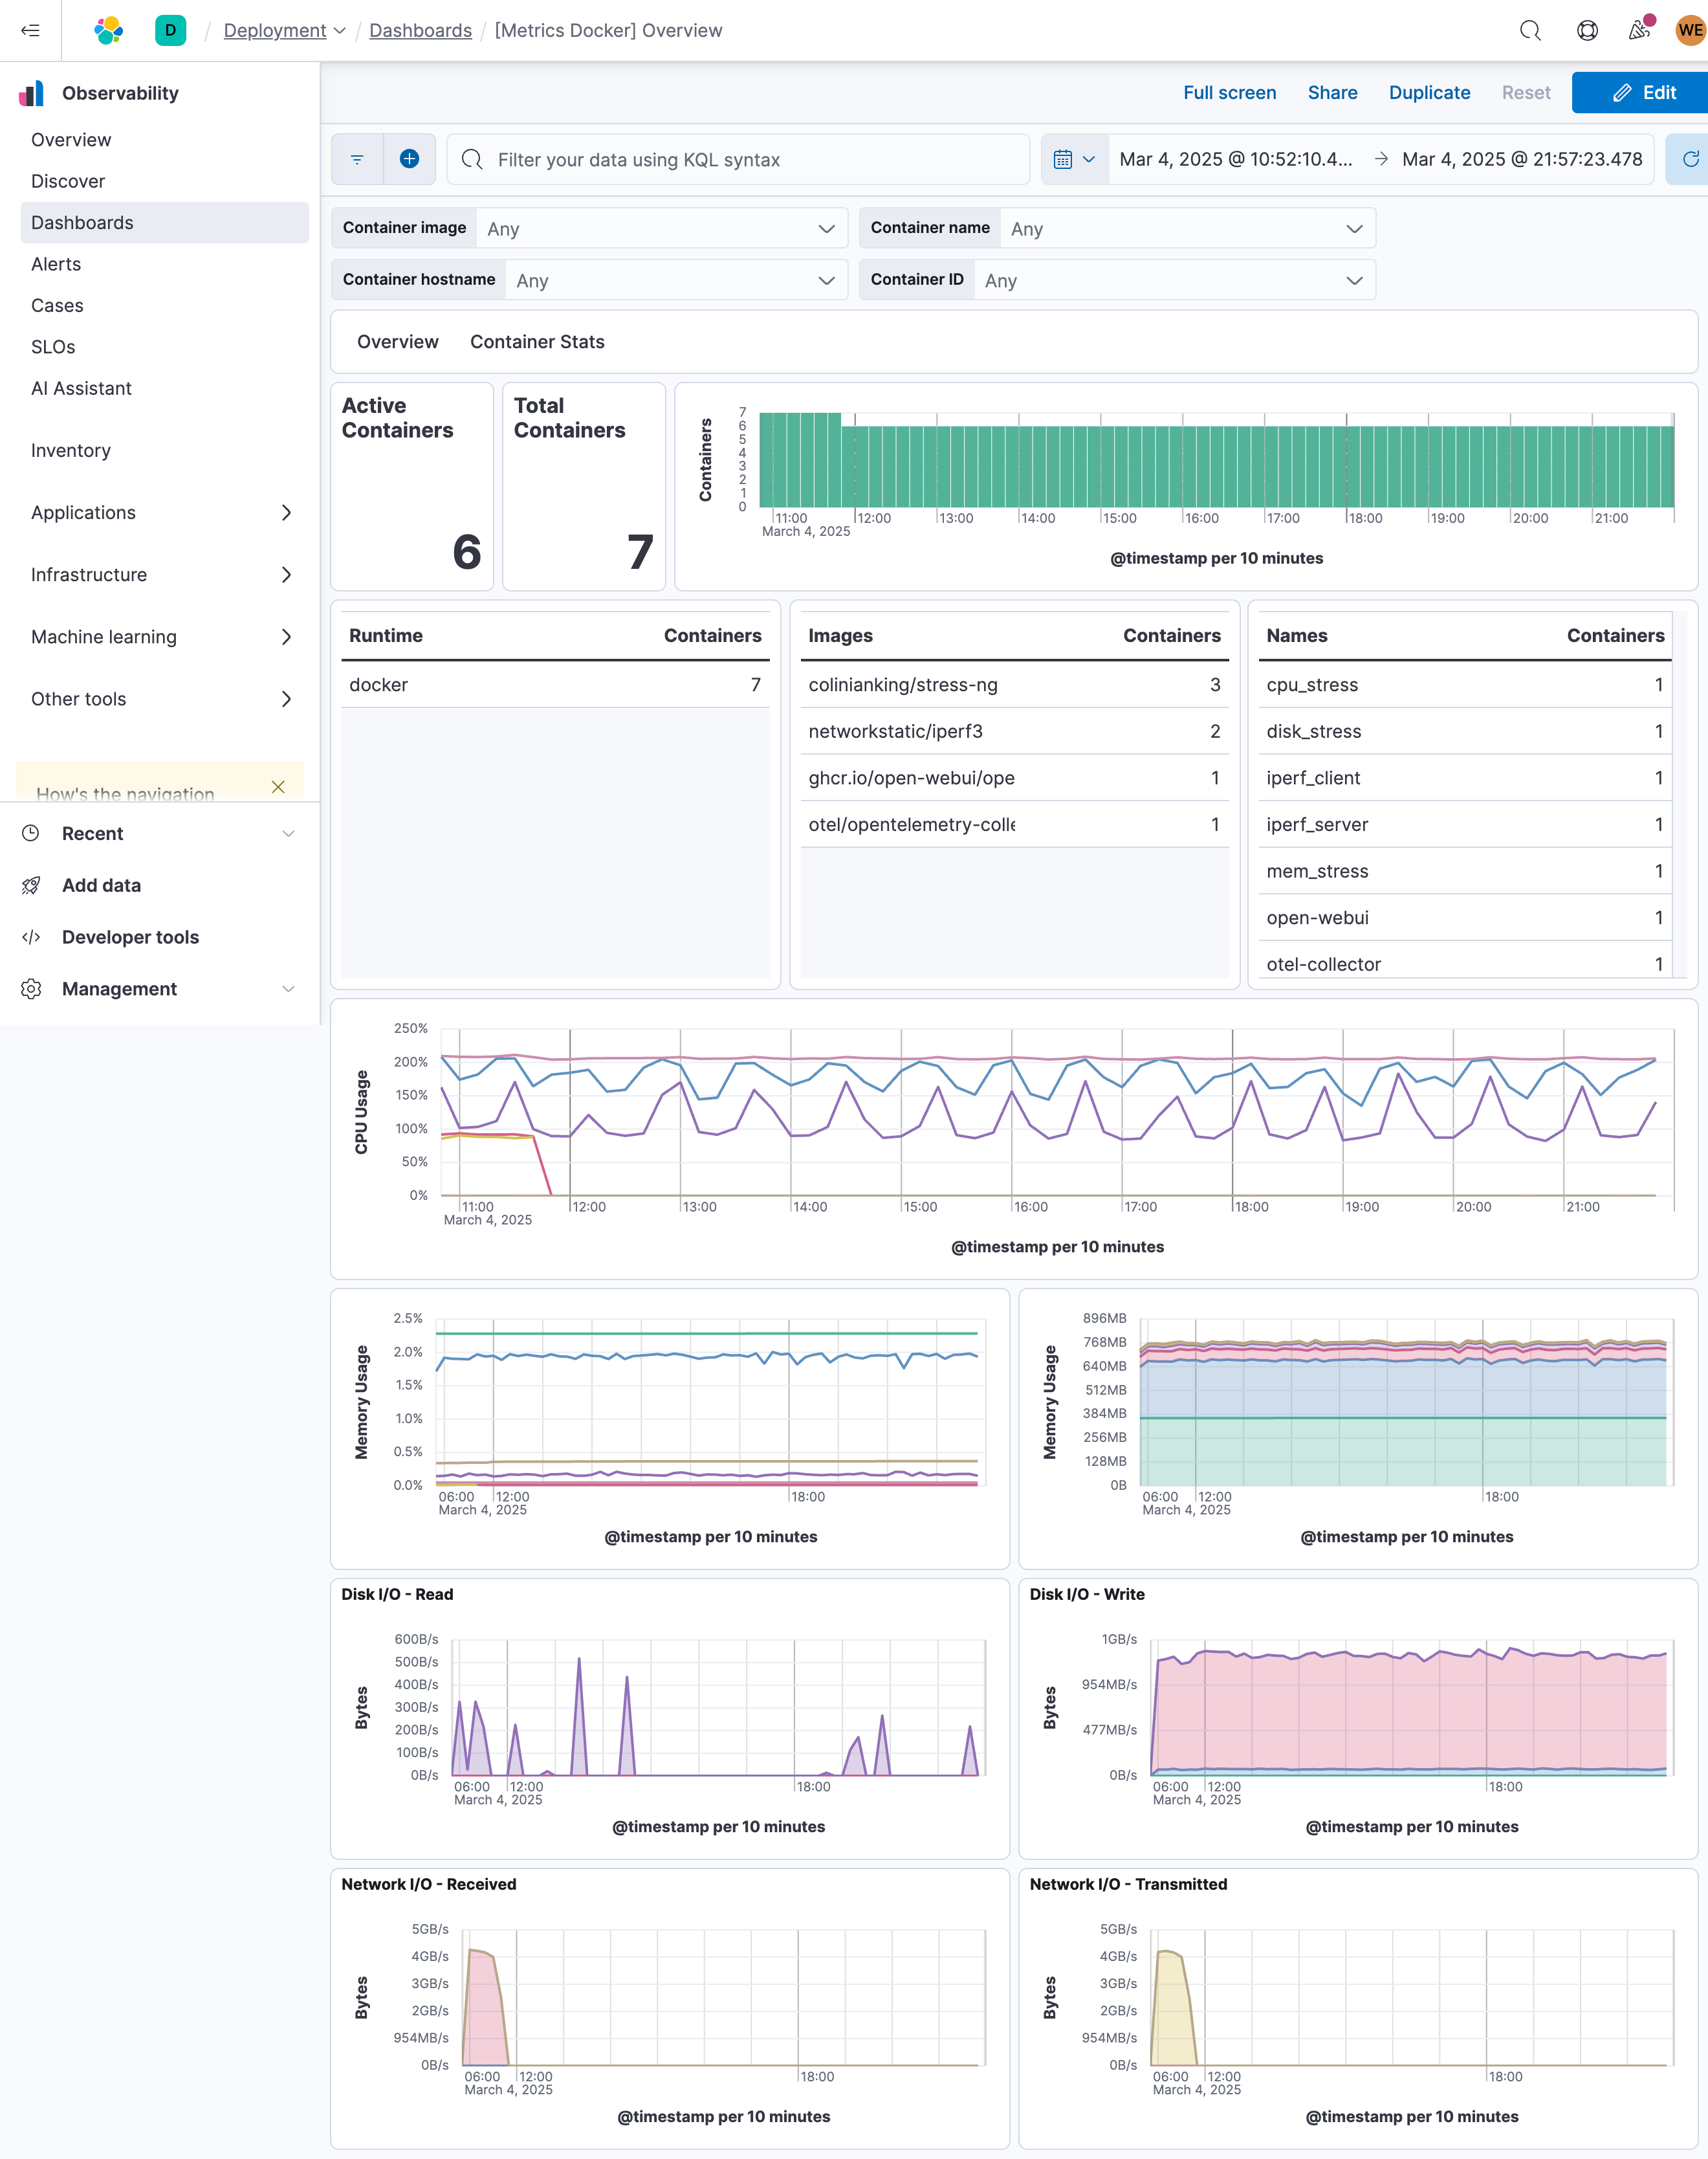Open the Container image dropdown
Screen dimensions: 1708x2159
(x=660, y=228)
